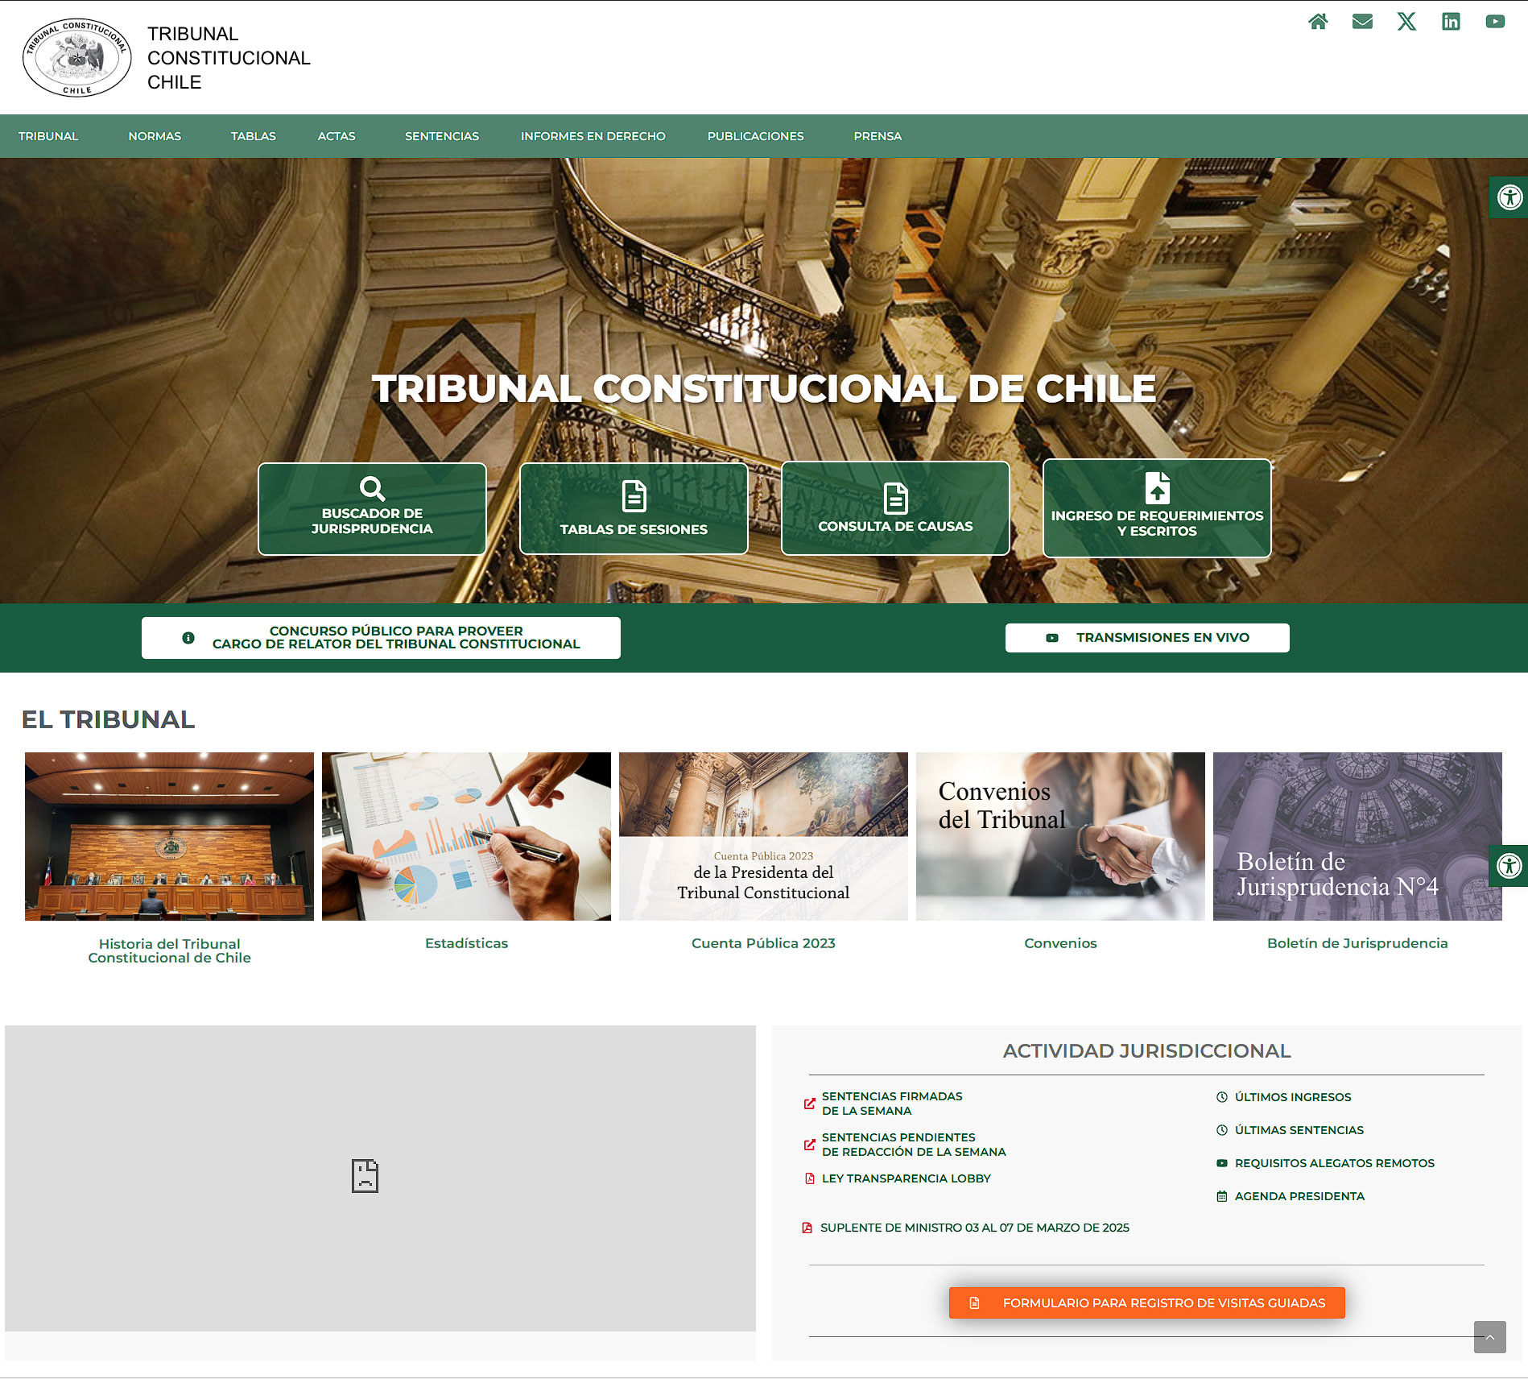The height and width of the screenshot is (1379, 1528).
Task: Open the email envelope icon
Action: pyautogui.click(x=1362, y=22)
